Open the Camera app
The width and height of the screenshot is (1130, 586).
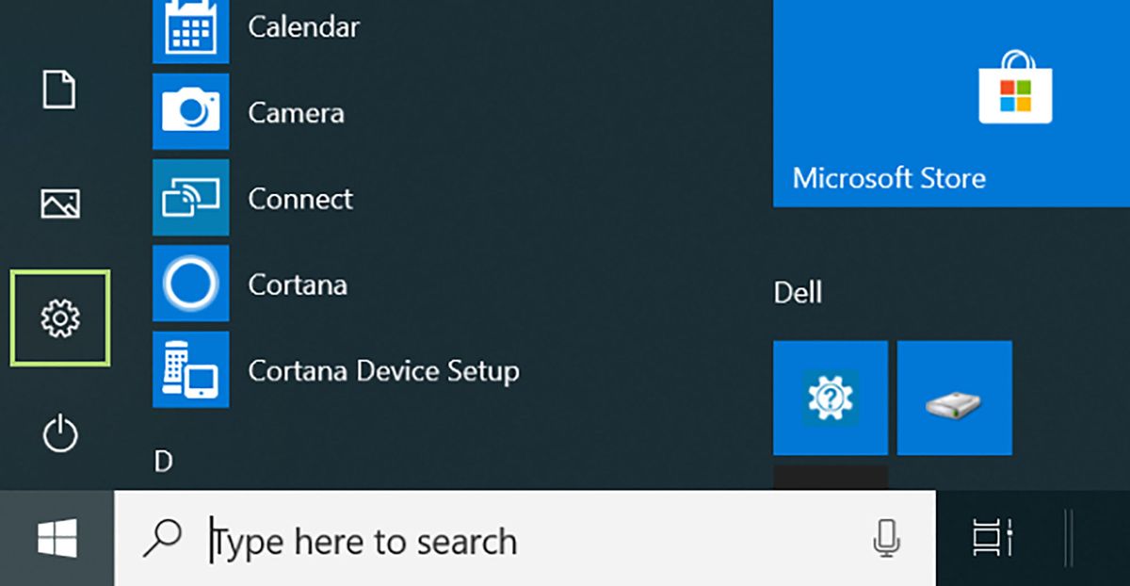(x=190, y=113)
